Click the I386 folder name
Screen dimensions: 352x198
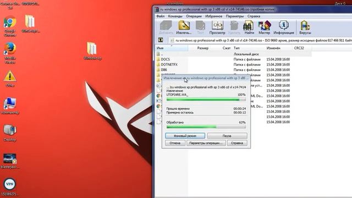click(x=164, y=70)
